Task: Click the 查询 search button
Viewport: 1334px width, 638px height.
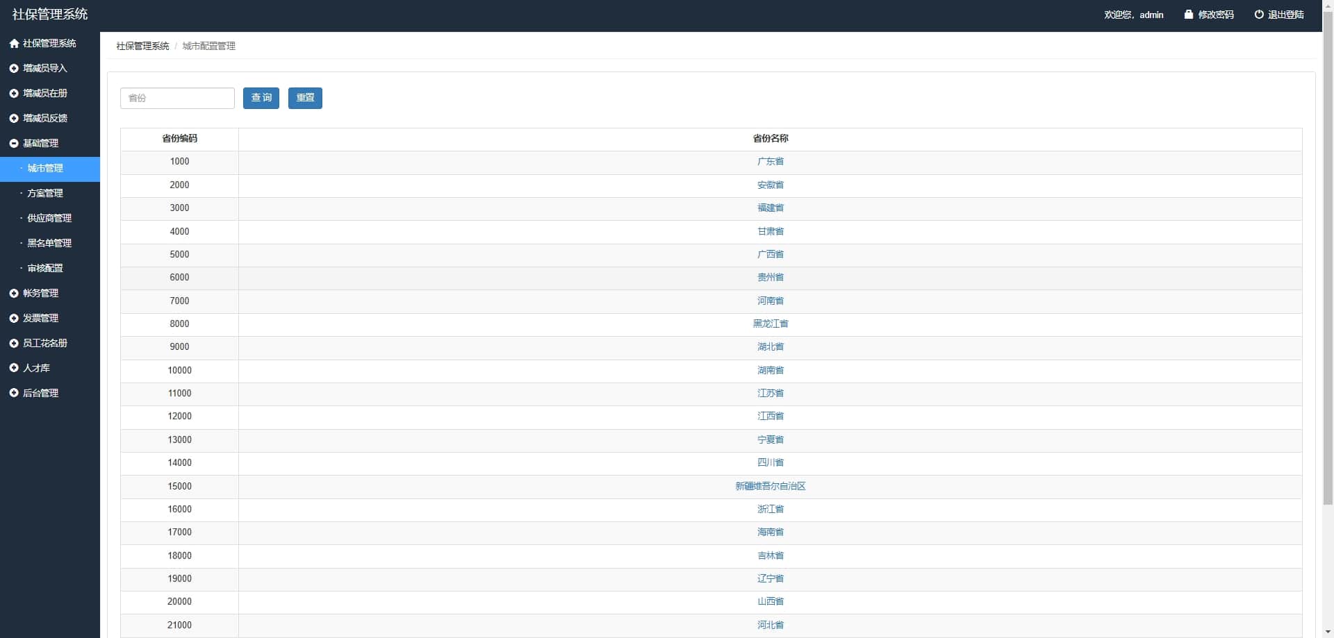Action: [x=261, y=98]
